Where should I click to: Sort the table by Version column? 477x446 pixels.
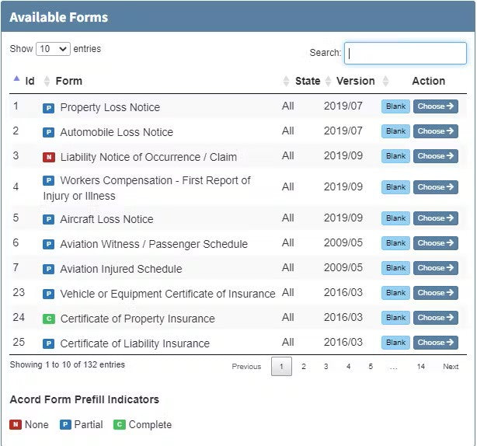point(355,81)
